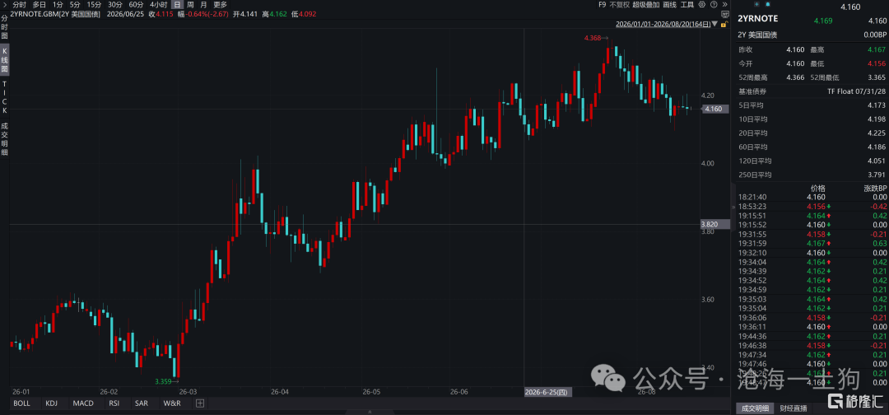The image size is (889, 415).
Task: Switch to 分时 intraday period
Action: coord(19,5)
